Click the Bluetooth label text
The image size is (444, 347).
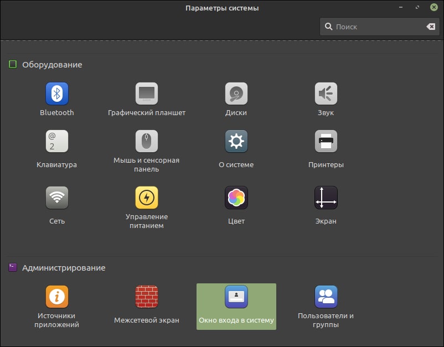[57, 113]
